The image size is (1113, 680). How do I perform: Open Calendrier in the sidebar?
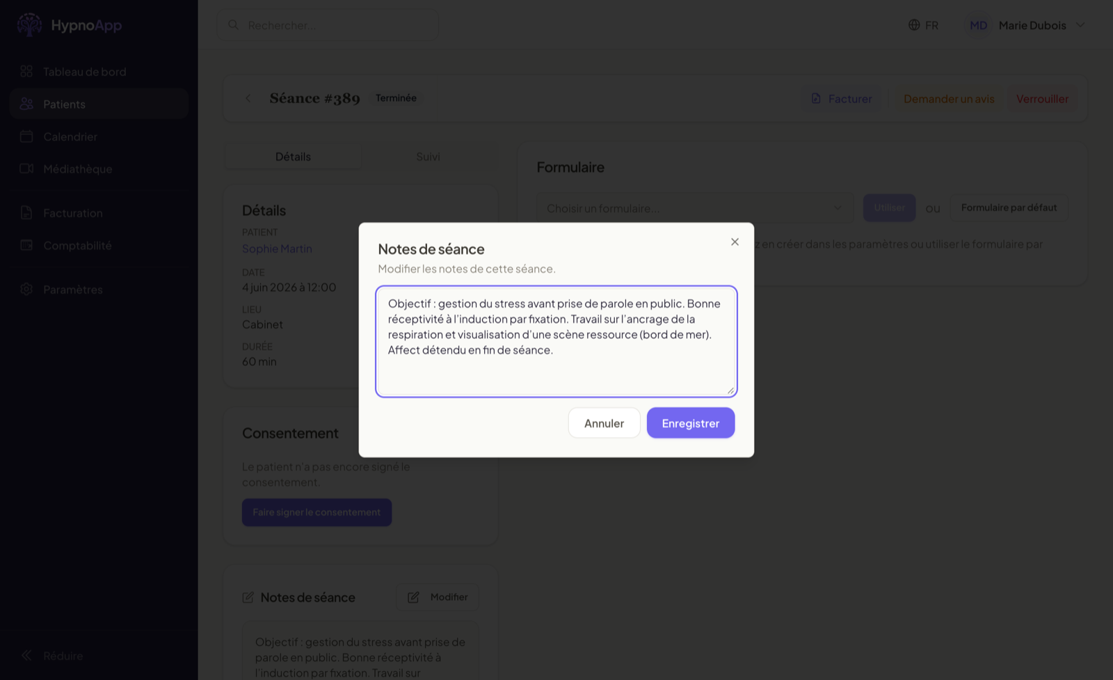[x=99, y=136]
